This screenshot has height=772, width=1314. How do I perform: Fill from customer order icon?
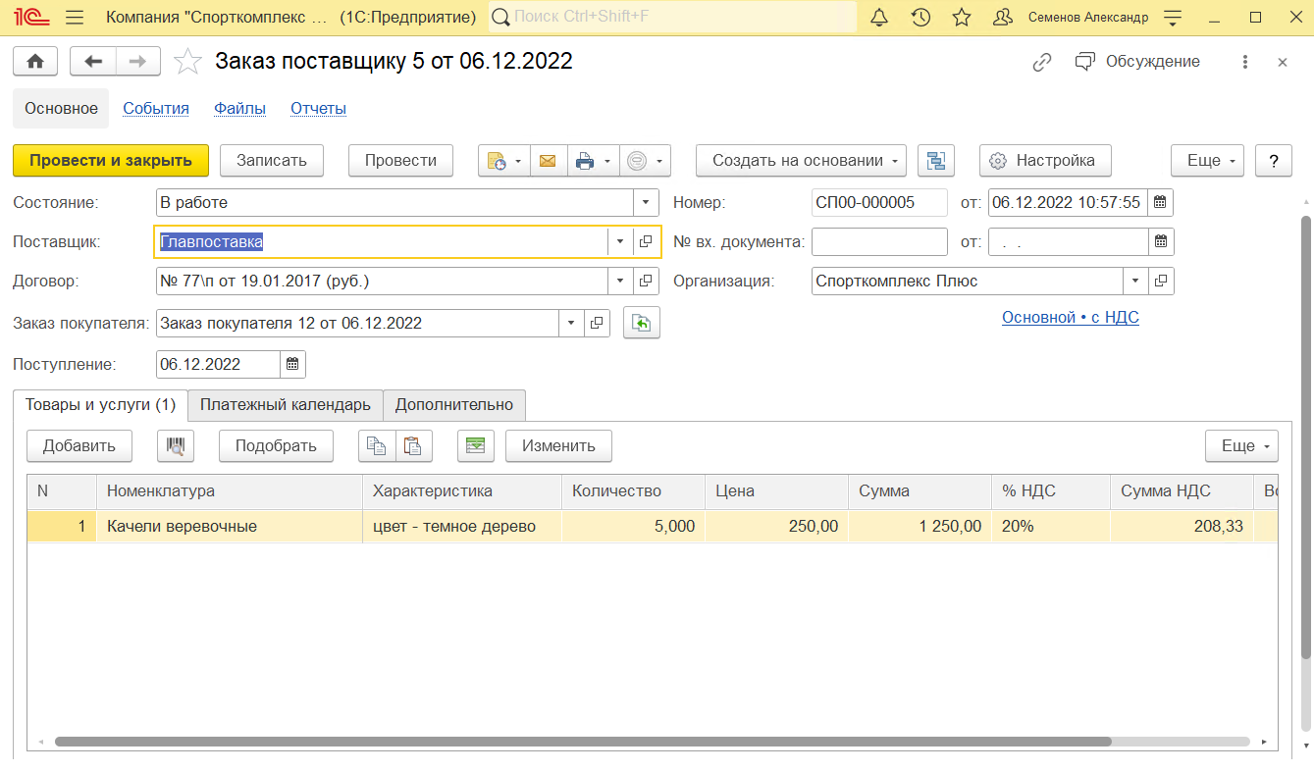point(642,323)
